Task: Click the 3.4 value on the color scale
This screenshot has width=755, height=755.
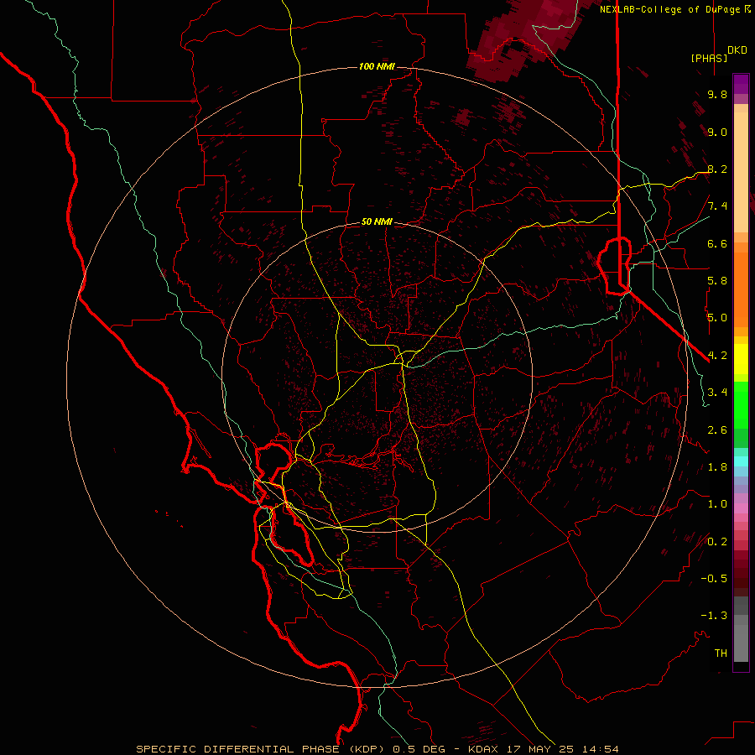Action: click(717, 393)
